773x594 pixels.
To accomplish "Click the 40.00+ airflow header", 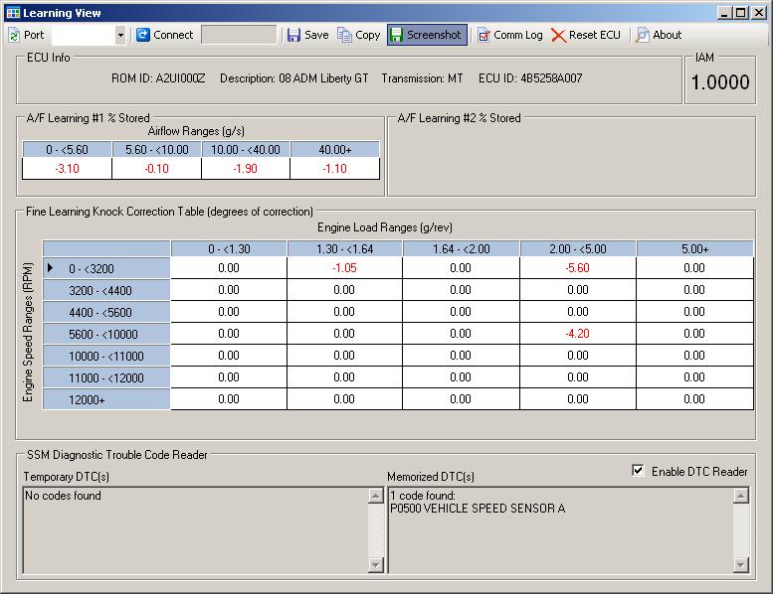I will 334,150.
